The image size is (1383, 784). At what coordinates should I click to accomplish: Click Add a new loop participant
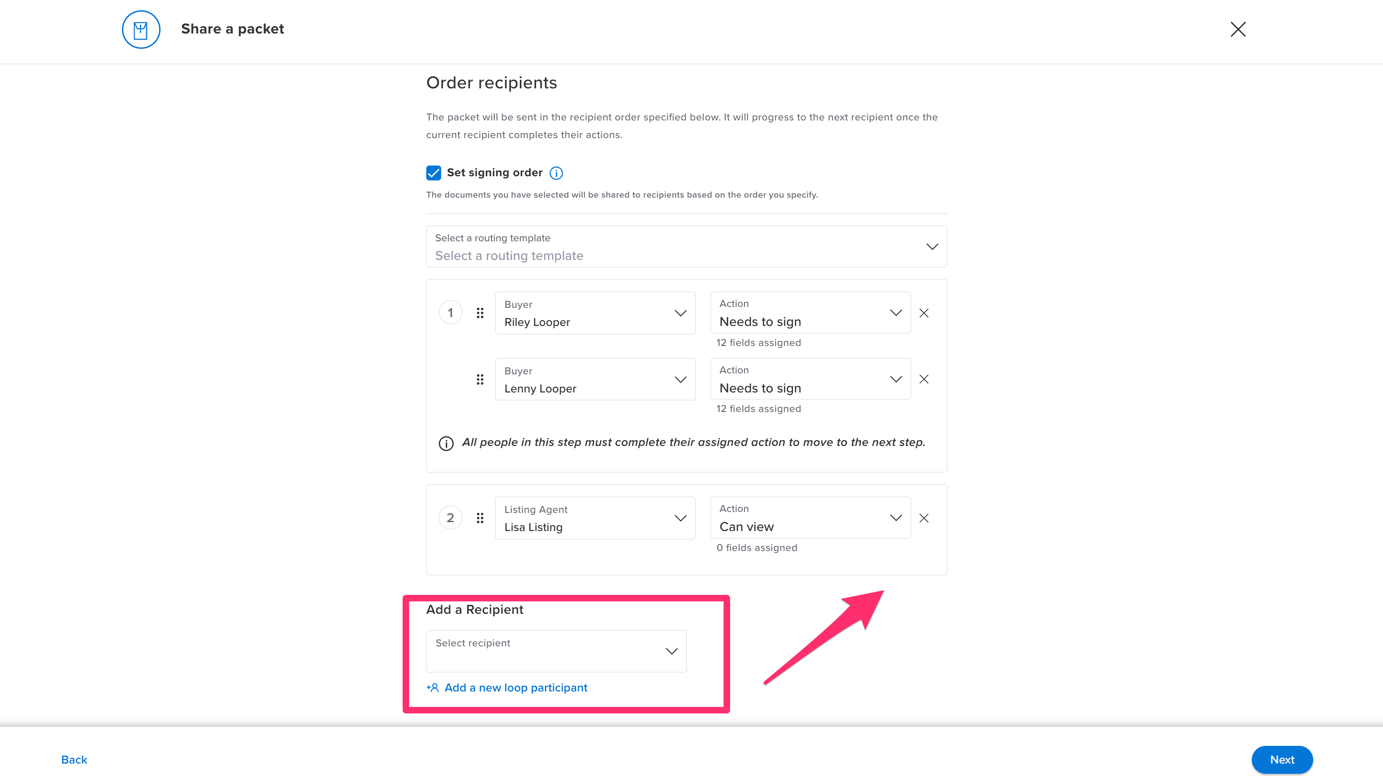pyautogui.click(x=515, y=688)
